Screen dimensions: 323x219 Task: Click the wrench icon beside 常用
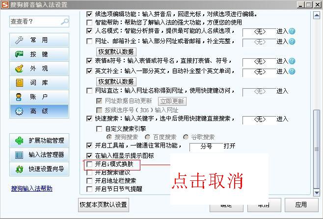tap(19, 40)
